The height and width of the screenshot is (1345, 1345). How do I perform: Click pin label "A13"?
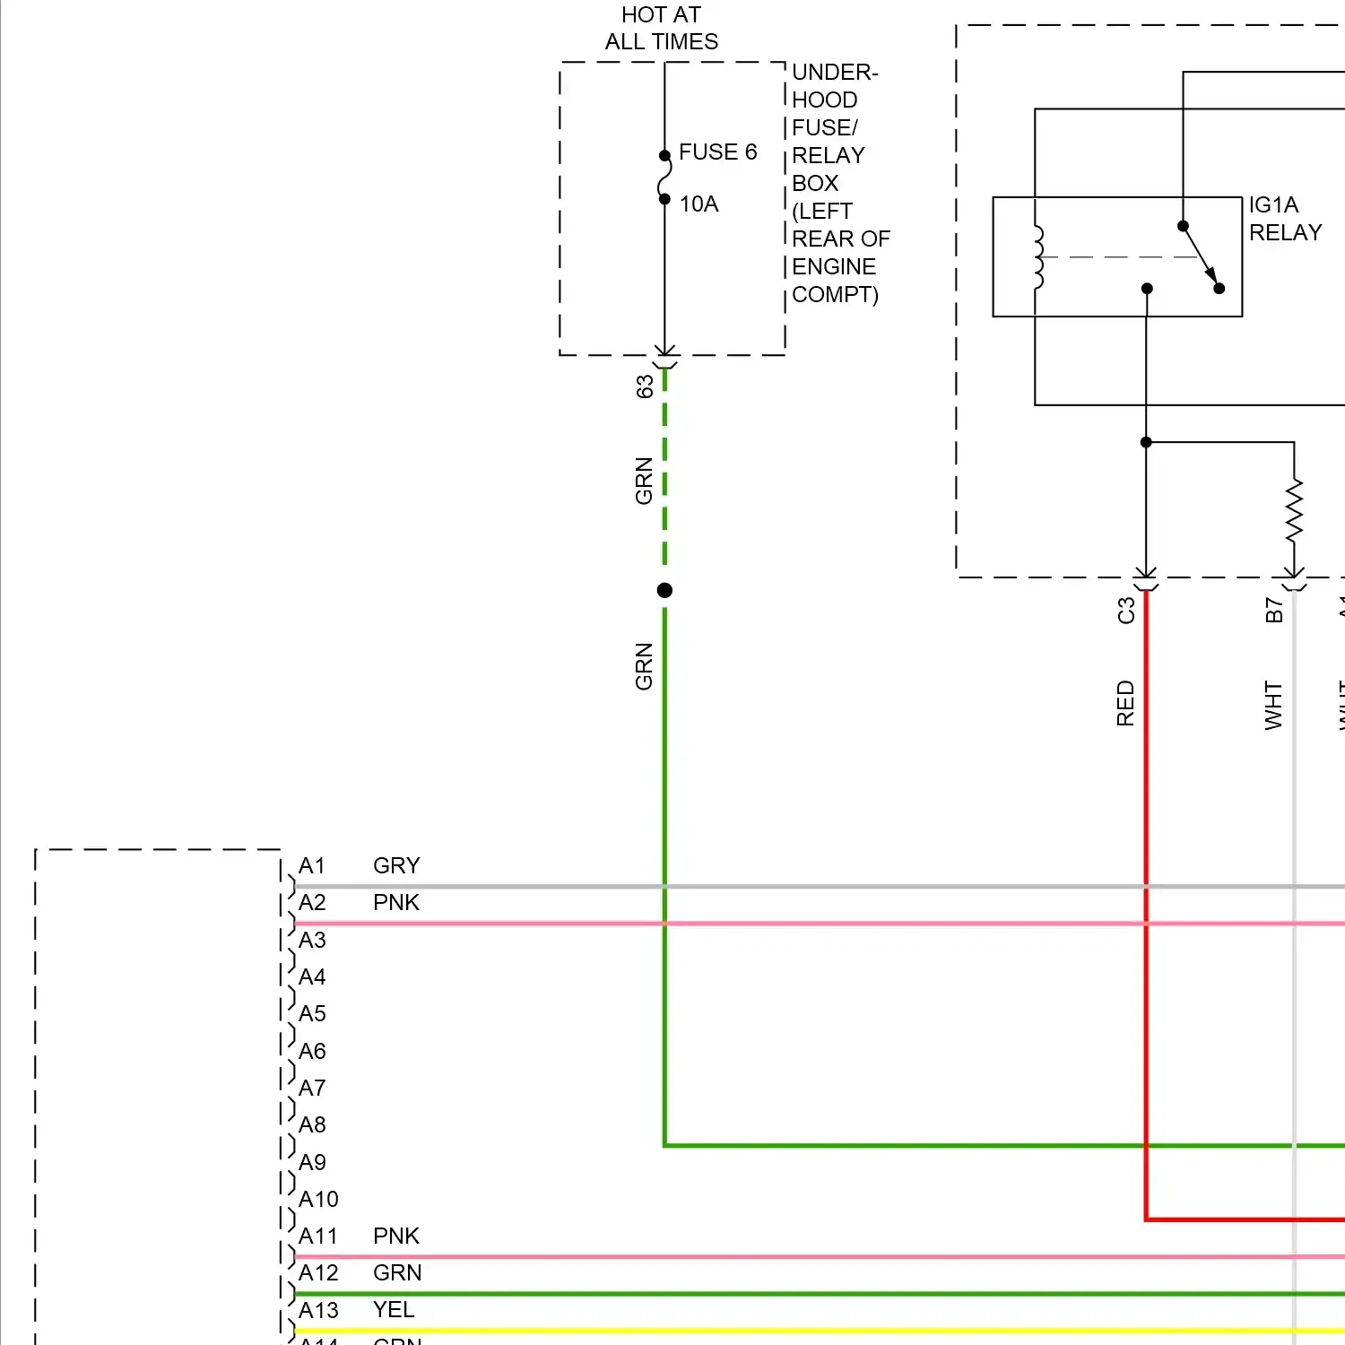pyautogui.click(x=318, y=1311)
